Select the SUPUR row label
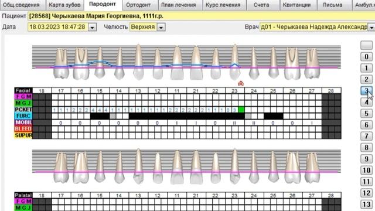 click(x=23, y=135)
